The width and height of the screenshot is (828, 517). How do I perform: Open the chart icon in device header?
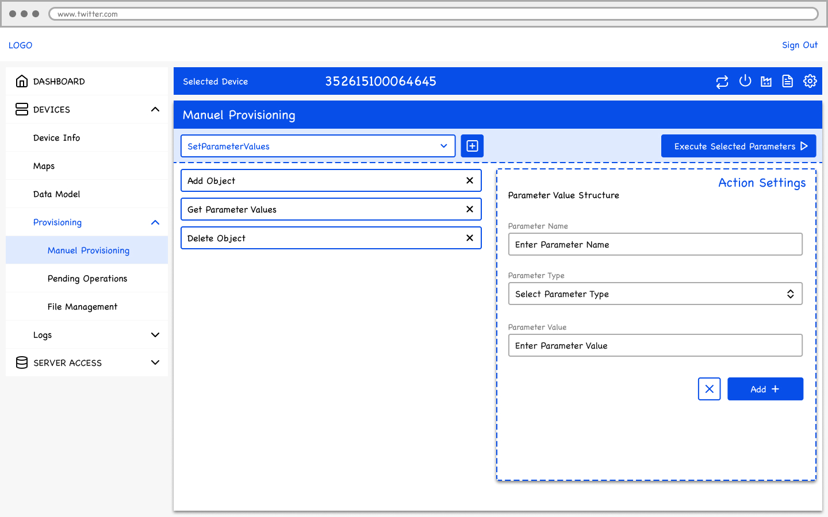[766, 82]
